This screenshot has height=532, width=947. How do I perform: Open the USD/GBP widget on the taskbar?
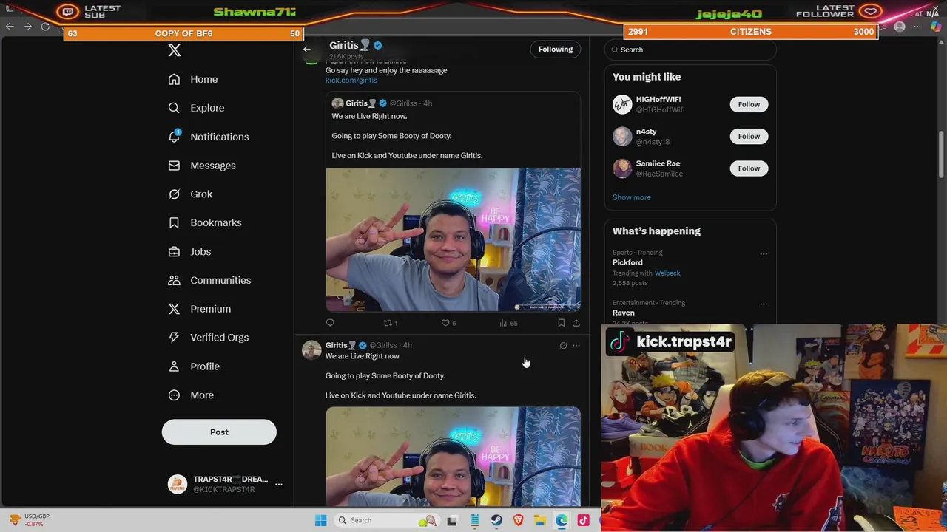28,520
